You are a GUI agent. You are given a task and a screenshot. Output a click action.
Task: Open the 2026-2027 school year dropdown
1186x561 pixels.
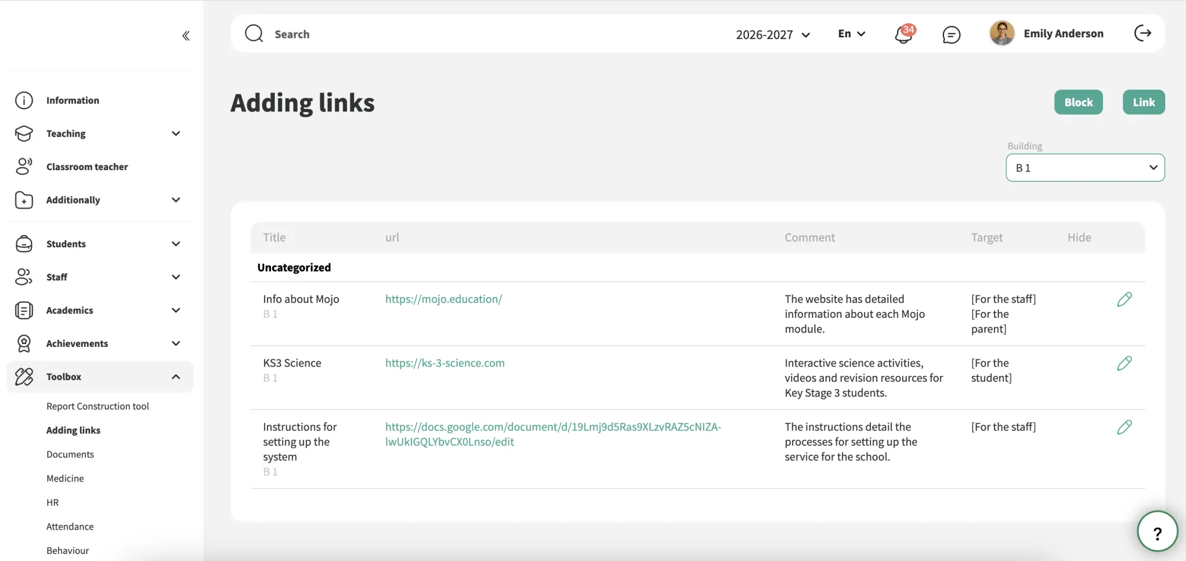tap(773, 34)
